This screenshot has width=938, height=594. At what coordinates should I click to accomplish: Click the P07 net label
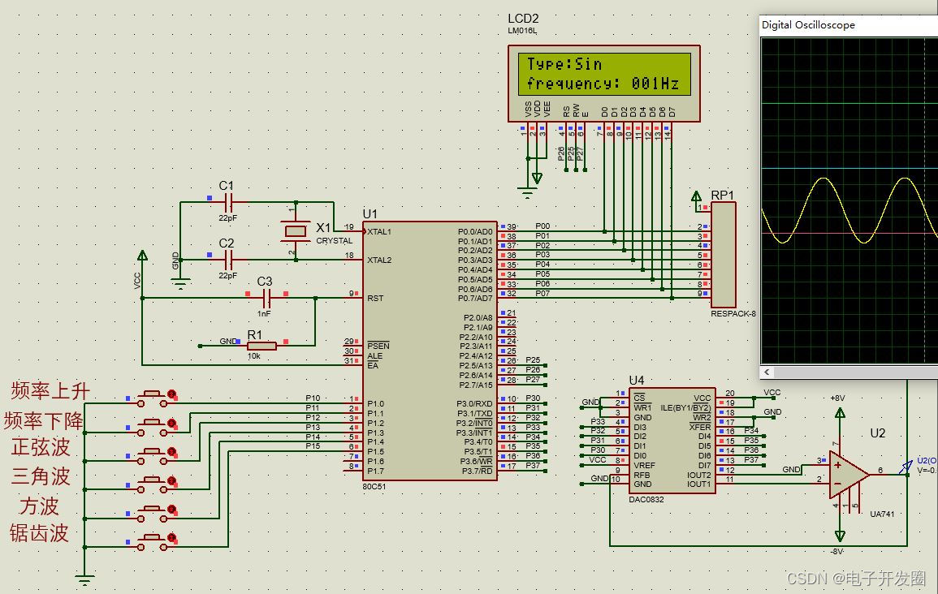coord(542,294)
